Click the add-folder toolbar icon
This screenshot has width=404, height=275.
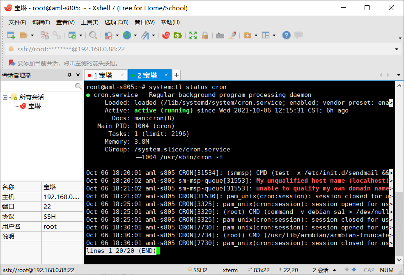tap(248, 35)
